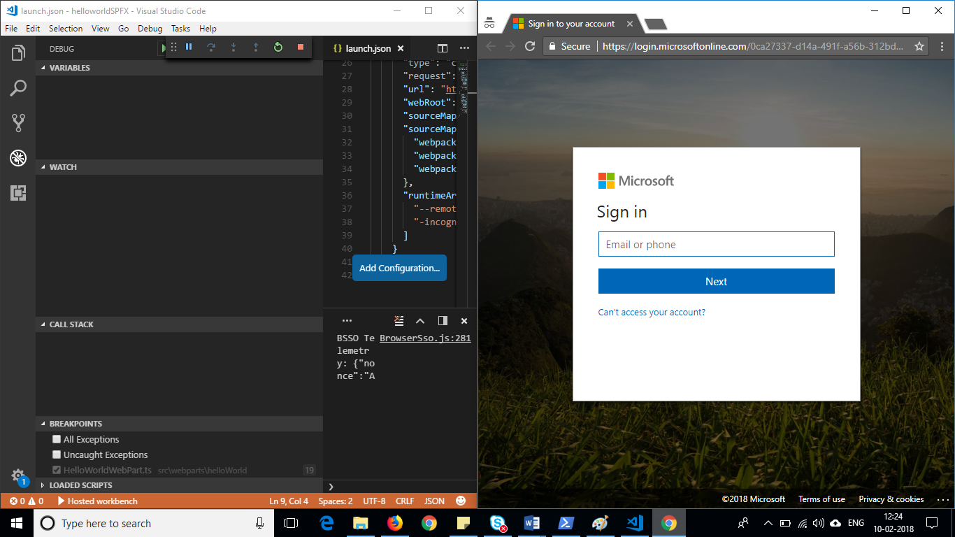Image resolution: width=955 pixels, height=537 pixels.
Task: Open the Extensions view
Action: click(18, 193)
